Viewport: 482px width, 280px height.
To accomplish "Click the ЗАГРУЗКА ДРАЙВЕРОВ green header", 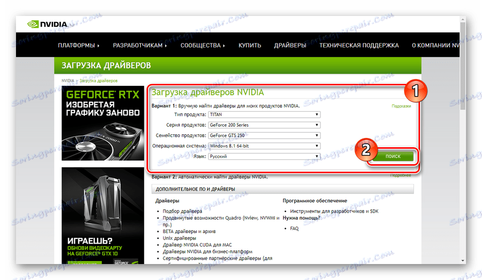I will pyautogui.click(x=237, y=65).
